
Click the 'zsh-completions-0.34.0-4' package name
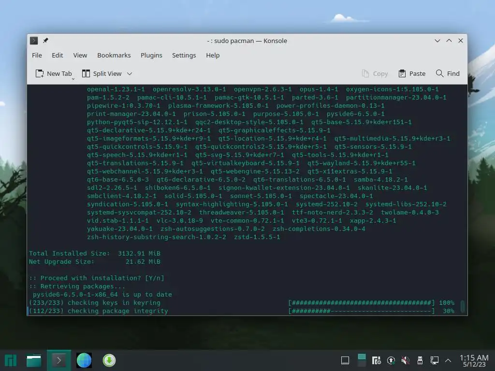point(319,228)
